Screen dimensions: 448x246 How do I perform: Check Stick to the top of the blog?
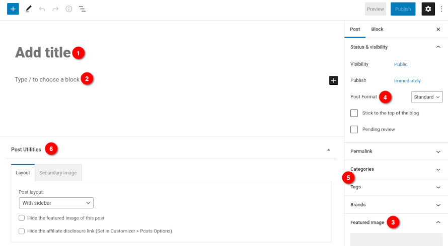tap(354, 113)
